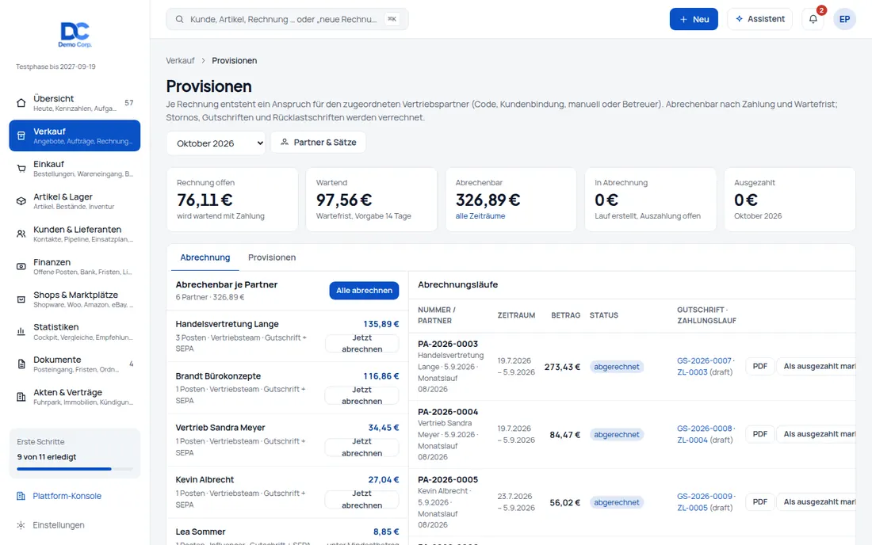
Task: Click the Partner & Sätze button
Action: tap(318, 143)
